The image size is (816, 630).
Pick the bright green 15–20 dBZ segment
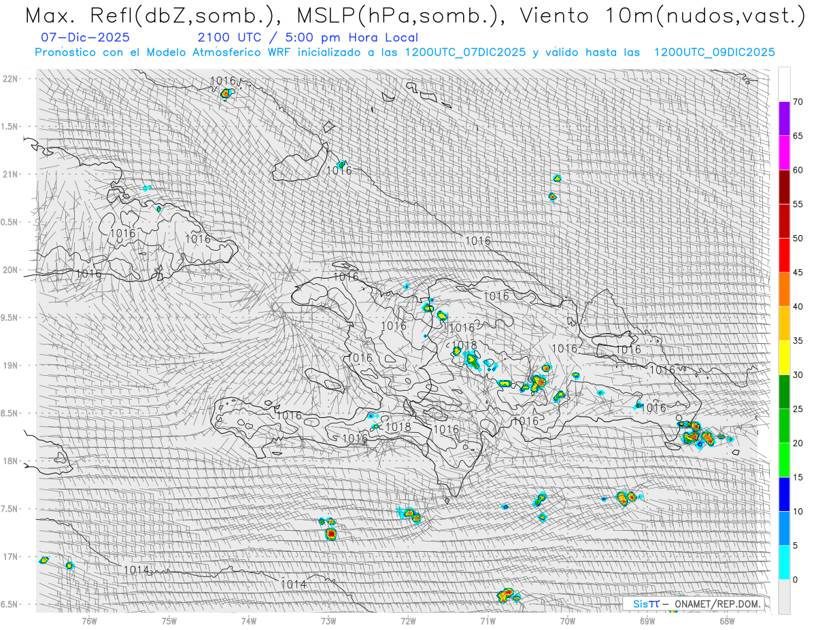[784, 460]
